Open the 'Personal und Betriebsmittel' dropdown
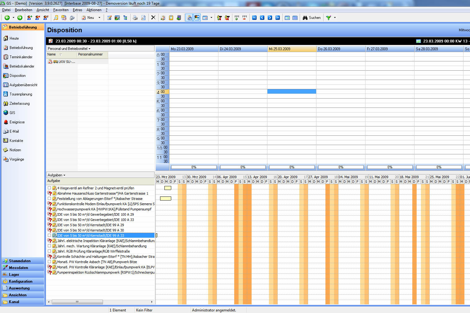470x313 pixels. pos(69,49)
